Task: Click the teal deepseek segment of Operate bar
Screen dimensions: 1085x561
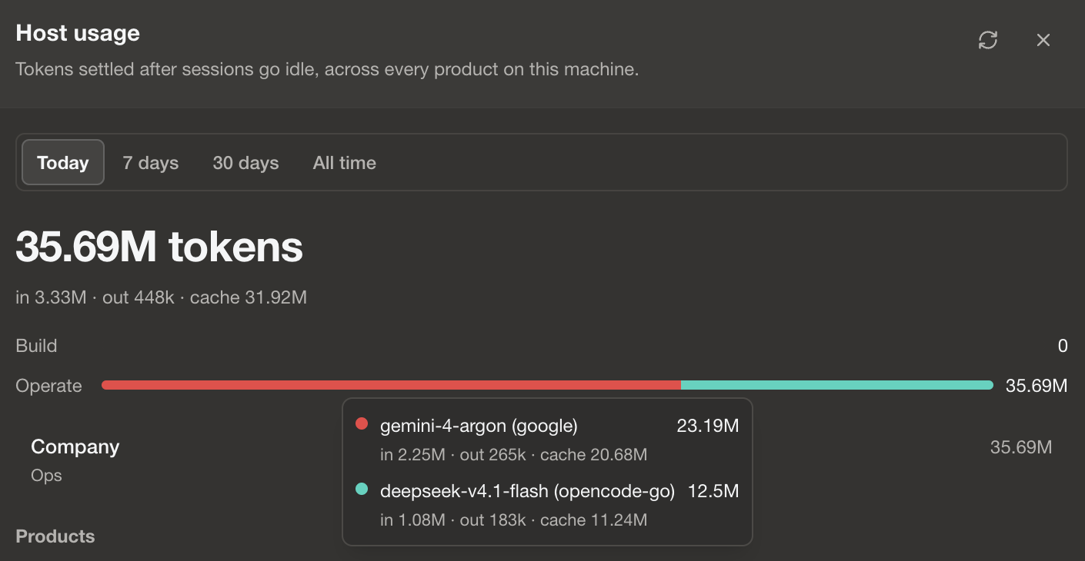Action: 837,385
